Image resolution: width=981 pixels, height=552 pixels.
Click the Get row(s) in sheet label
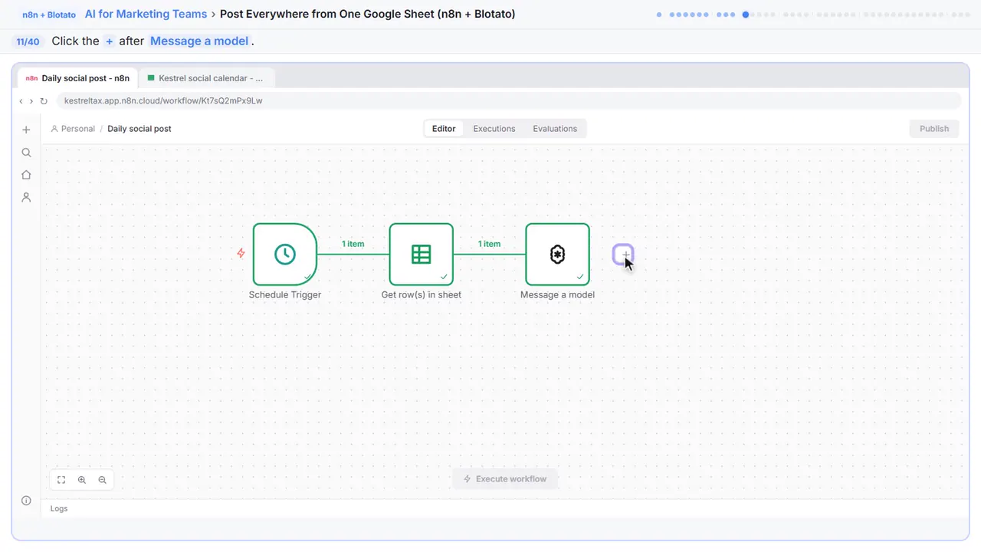[x=422, y=295]
